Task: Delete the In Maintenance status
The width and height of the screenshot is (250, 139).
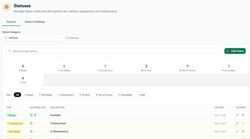Action: [x=243, y=131]
